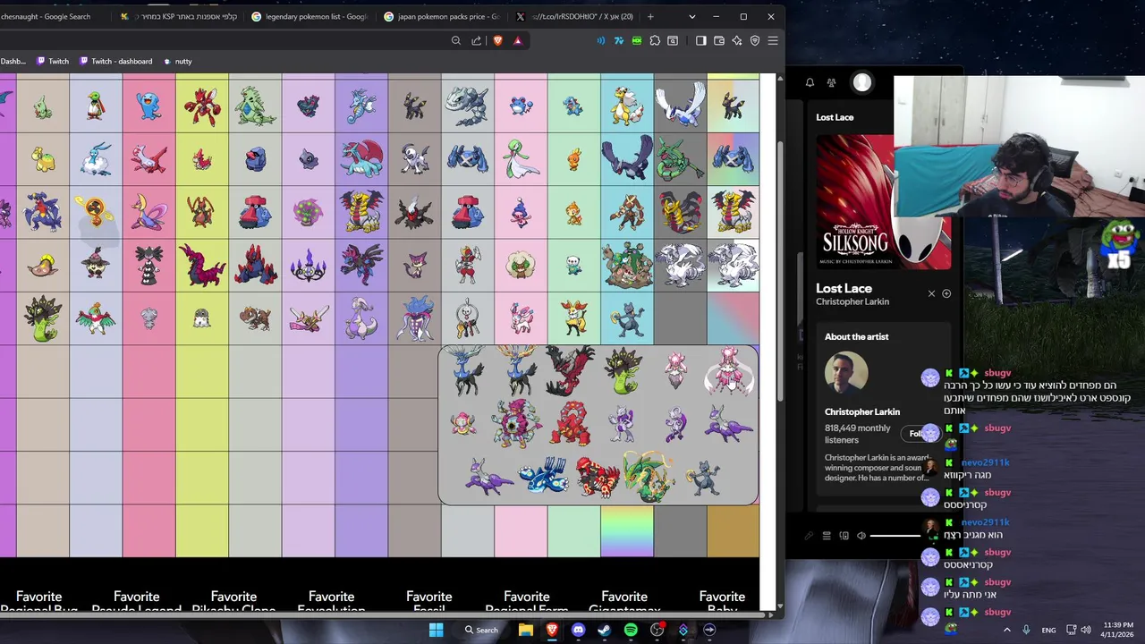This screenshot has width=1145, height=644.
Task: Click Christopher Larkin under Lost Lace title
Action: click(x=852, y=301)
